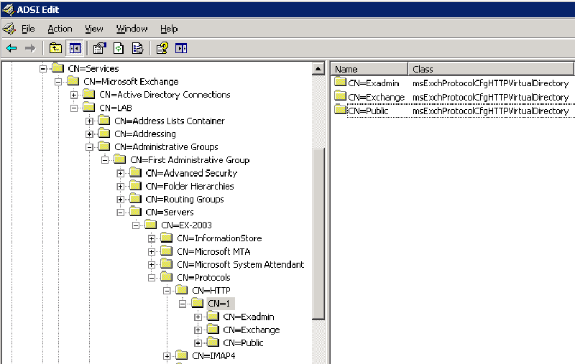
Task: Select CN=Exchange in the tree
Action: [251, 330]
